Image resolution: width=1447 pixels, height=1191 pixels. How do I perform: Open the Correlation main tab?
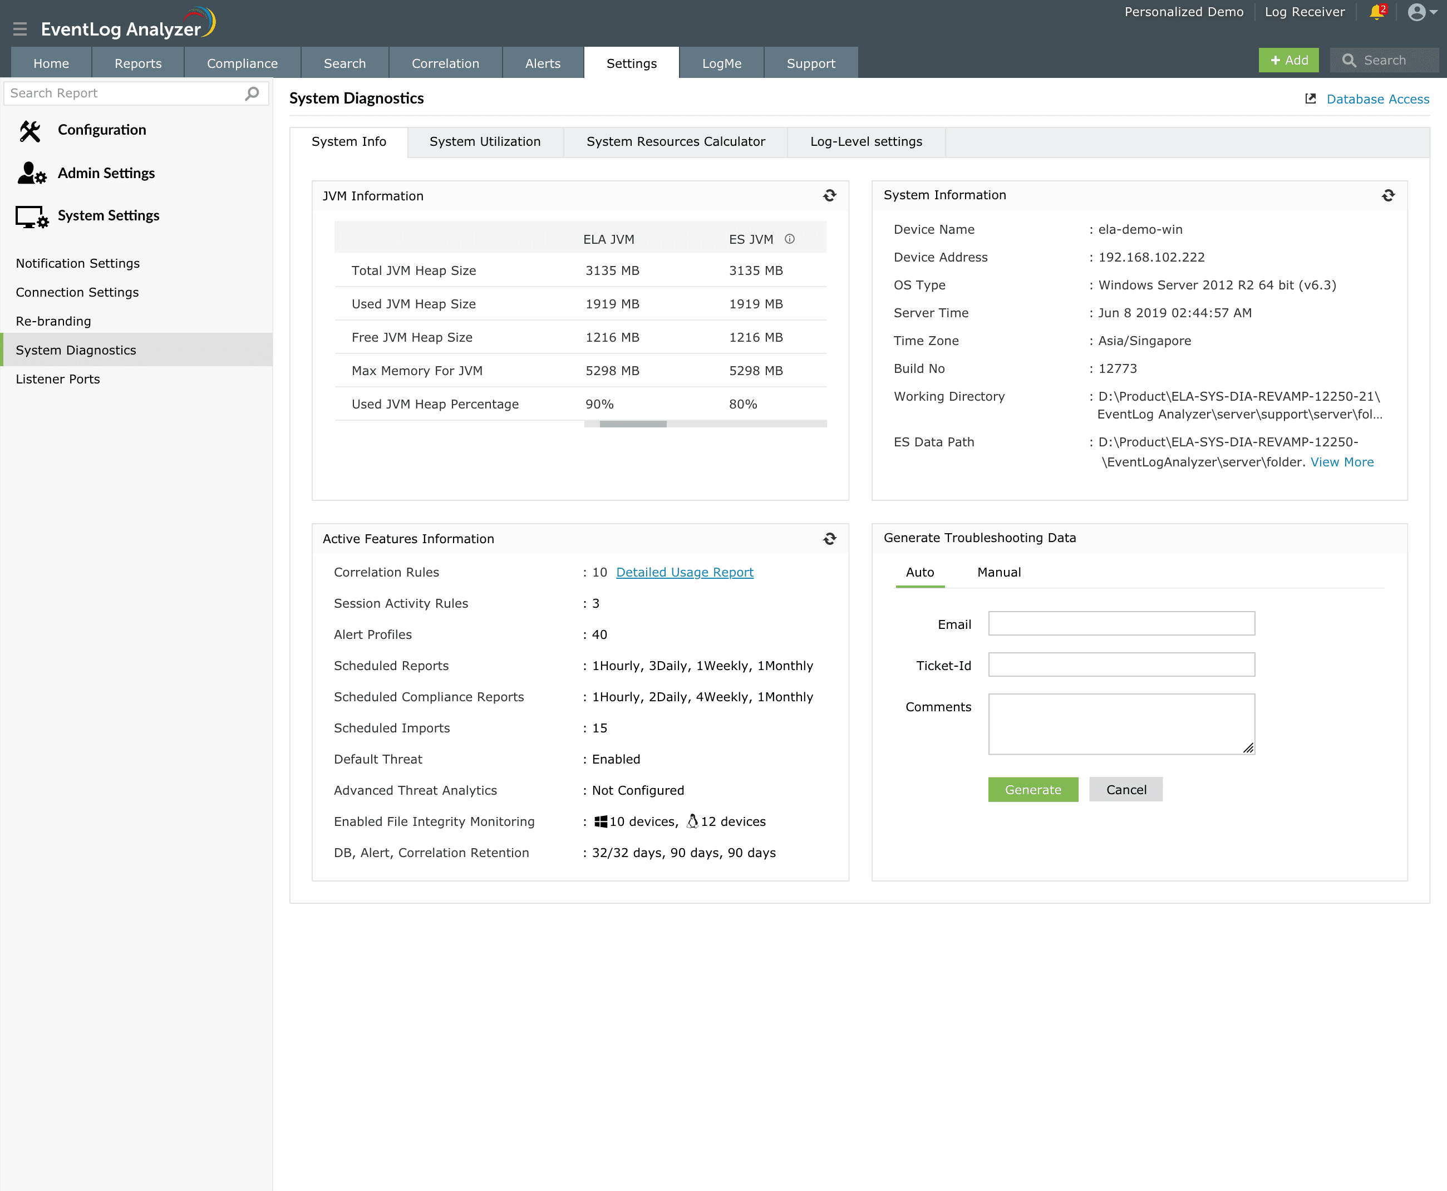point(445,63)
